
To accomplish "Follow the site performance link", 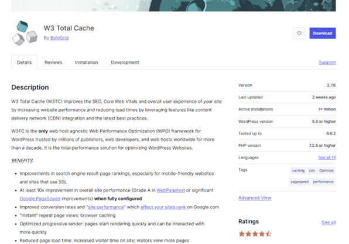I will (106, 207).
